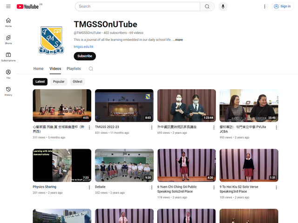Viewport: 298px width, 223px height.
Task: Open History in the sidebar
Action: tap(8, 91)
